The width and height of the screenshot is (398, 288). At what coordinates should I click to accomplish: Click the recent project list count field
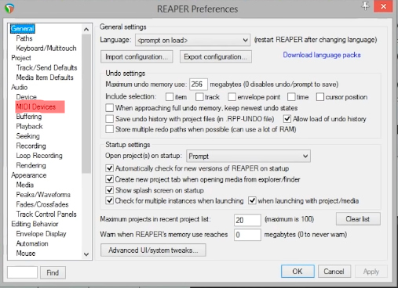tap(247, 220)
